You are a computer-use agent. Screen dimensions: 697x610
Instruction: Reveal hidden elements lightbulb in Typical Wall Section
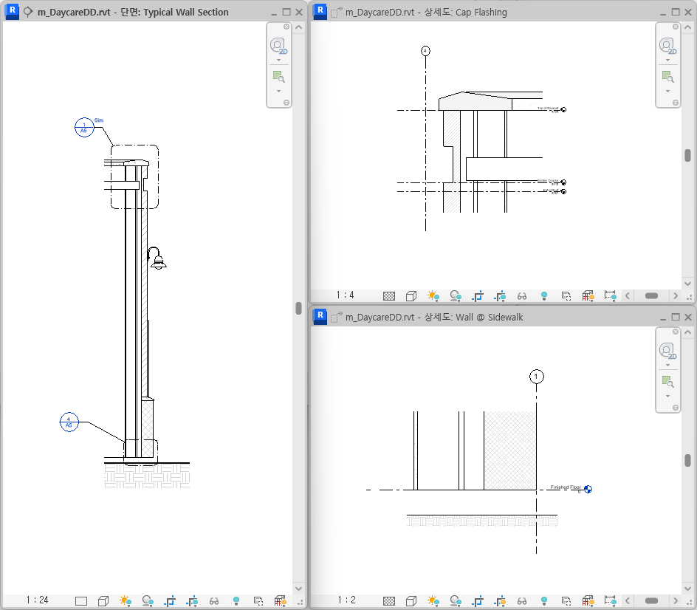click(x=236, y=601)
